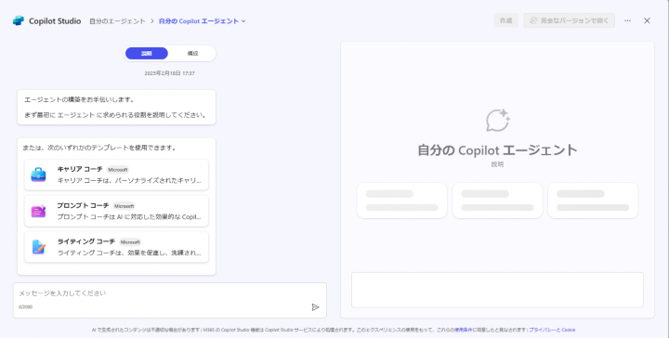The width and height of the screenshot is (669, 338).
Task: Select the ライティング コーチ template card
Action: pyautogui.click(x=116, y=247)
